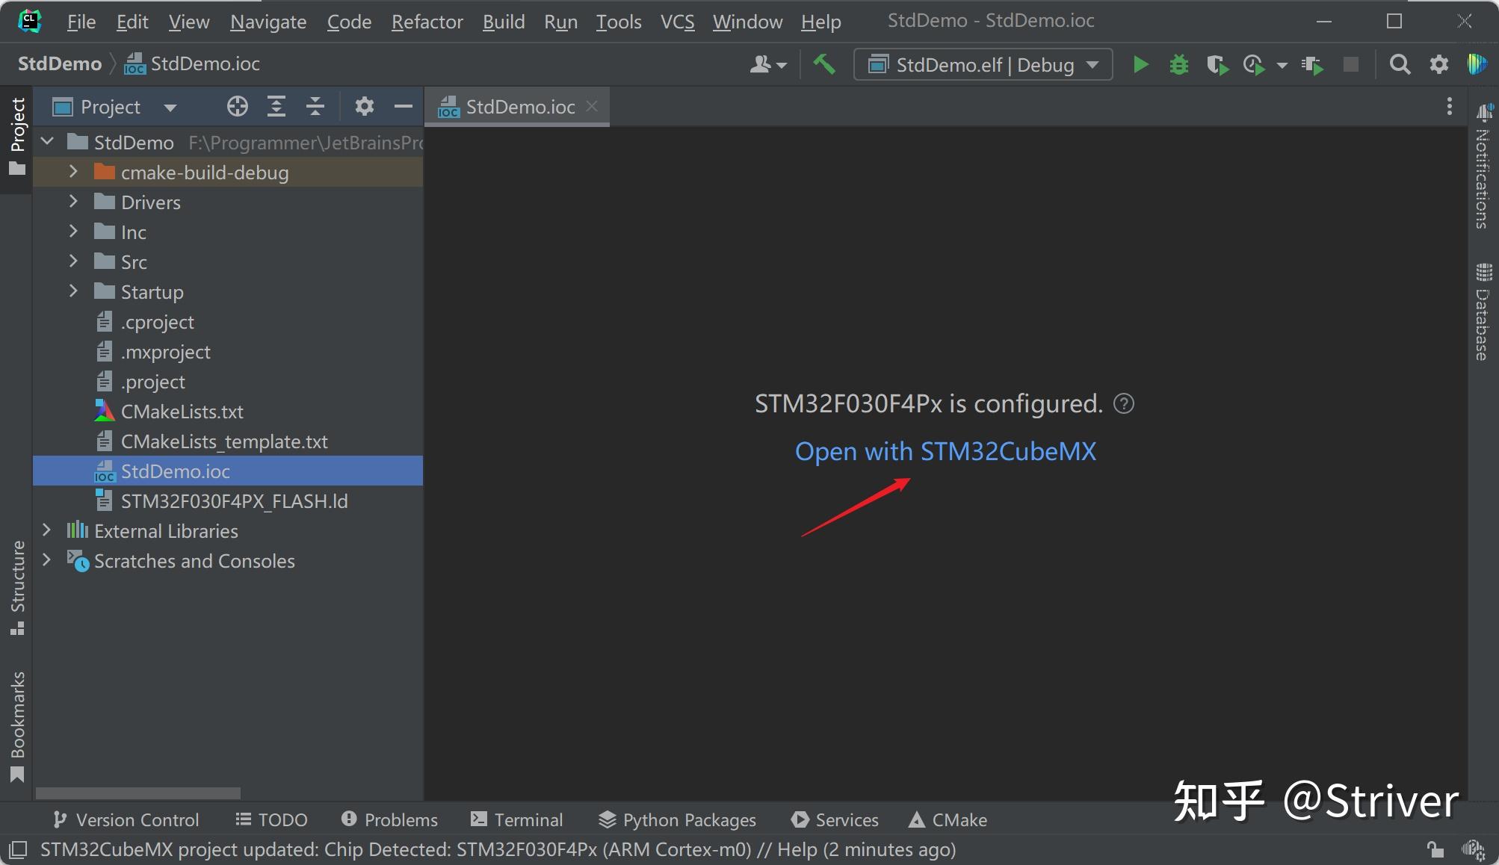Open the Build menu
1499x865 pixels.
(x=504, y=22)
